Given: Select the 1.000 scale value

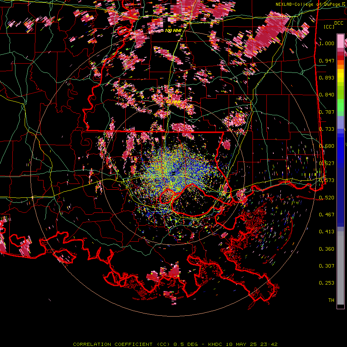Looking at the screenshot, I should pos(327,43).
